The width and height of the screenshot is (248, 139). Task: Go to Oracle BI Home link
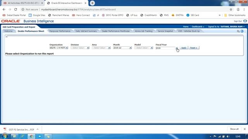coord(186,27)
